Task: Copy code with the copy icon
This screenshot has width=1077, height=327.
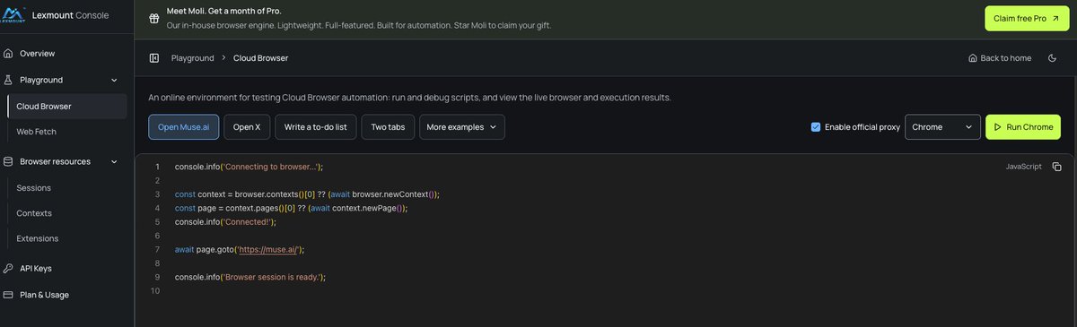Action: point(1056,167)
